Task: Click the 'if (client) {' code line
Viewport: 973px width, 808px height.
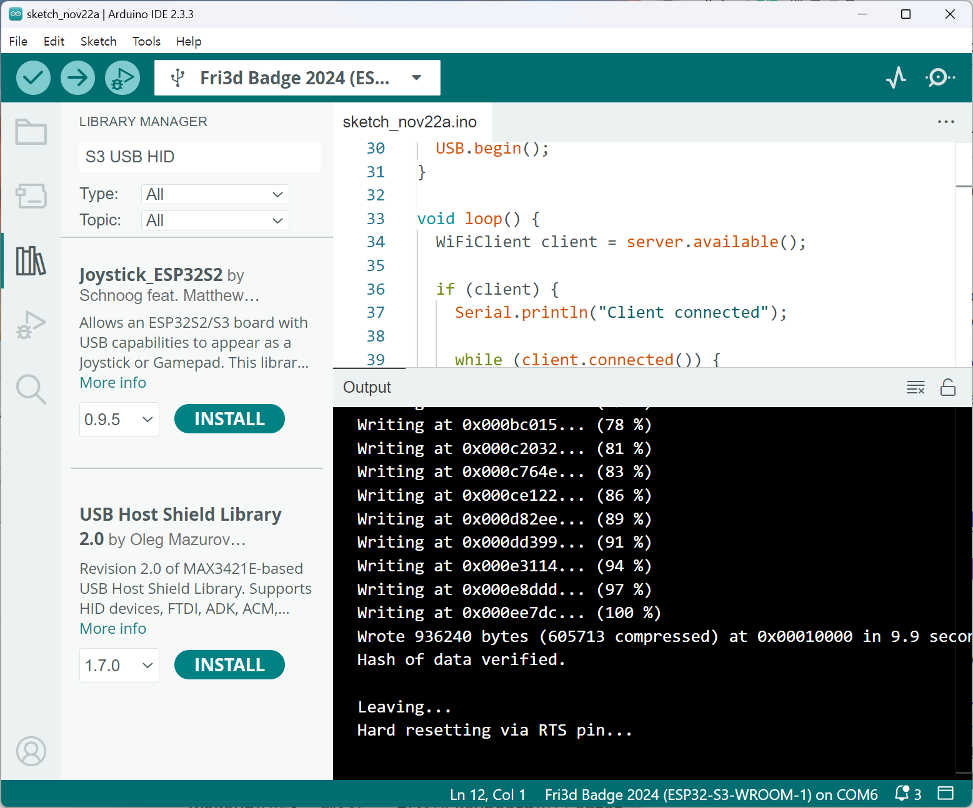Action: pos(497,290)
